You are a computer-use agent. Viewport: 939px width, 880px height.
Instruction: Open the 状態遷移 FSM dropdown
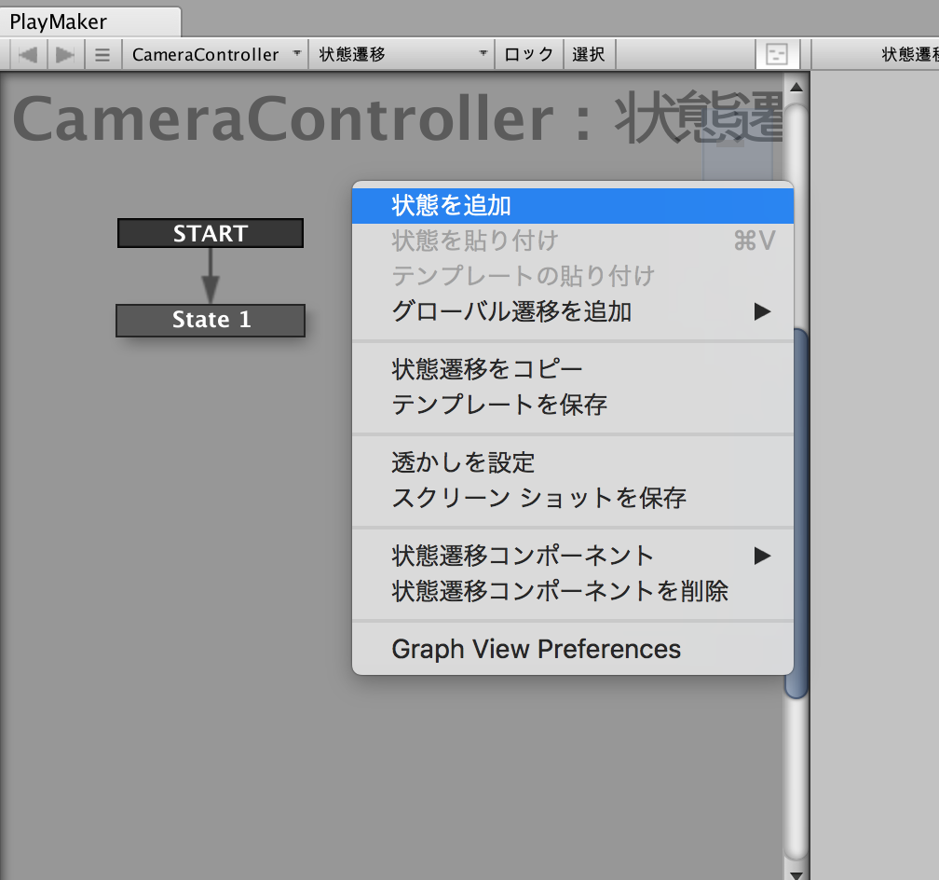point(401,55)
